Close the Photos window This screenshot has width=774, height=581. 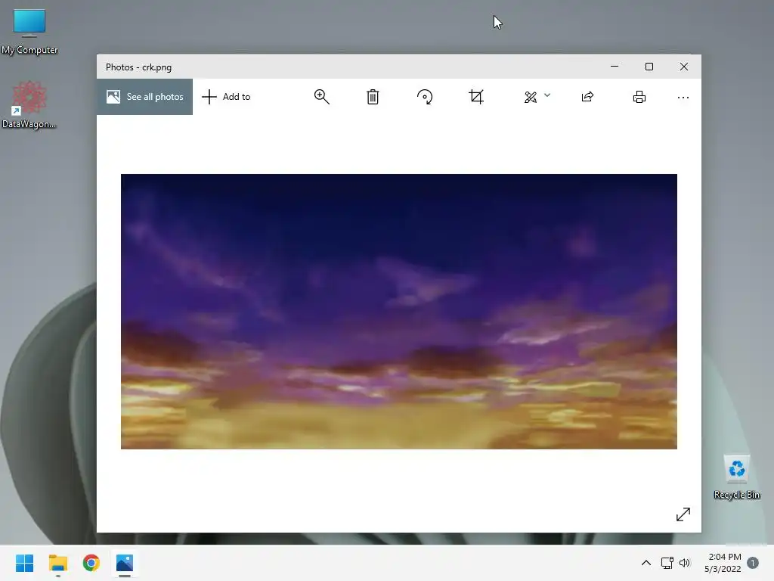click(x=683, y=67)
